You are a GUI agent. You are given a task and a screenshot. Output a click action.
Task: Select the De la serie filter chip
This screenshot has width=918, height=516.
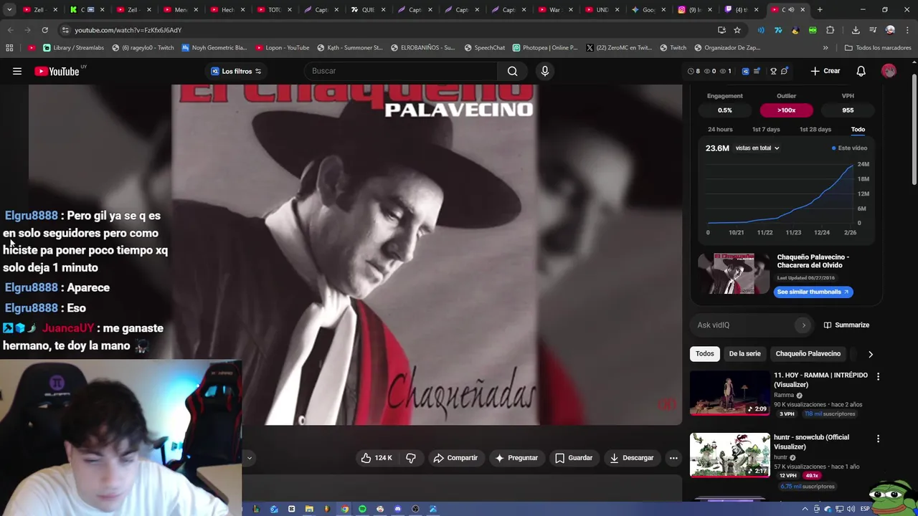(x=744, y=354)
